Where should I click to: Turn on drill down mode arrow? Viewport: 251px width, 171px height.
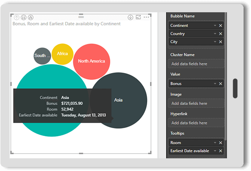131,17
